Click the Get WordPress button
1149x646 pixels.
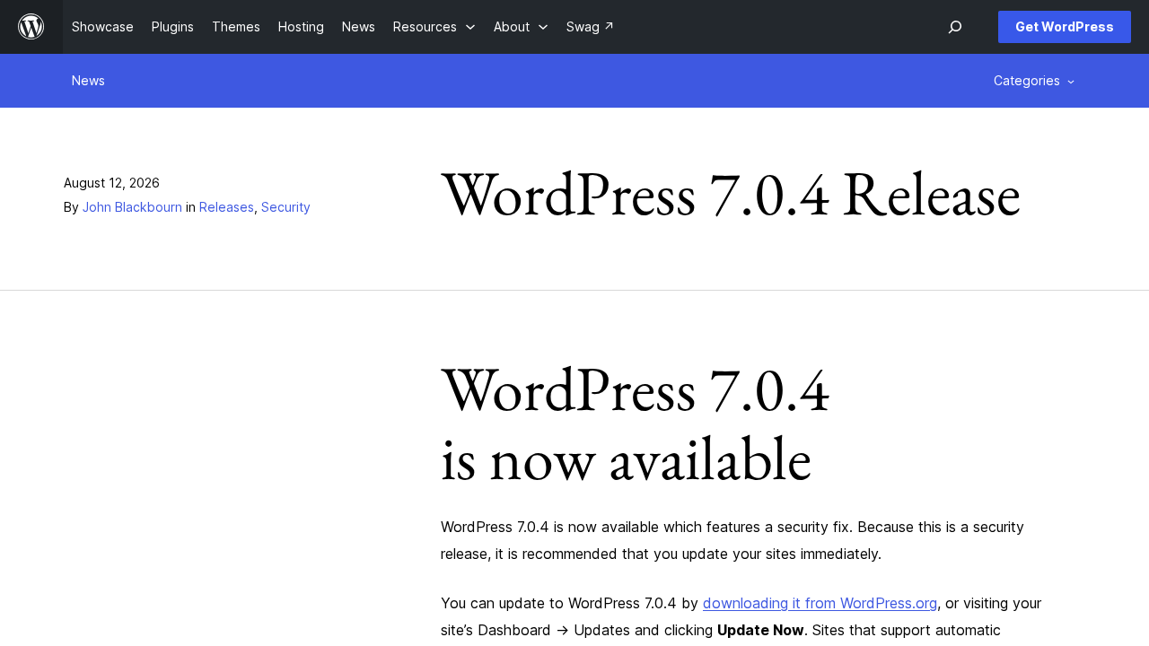[x=1065, y=27]
